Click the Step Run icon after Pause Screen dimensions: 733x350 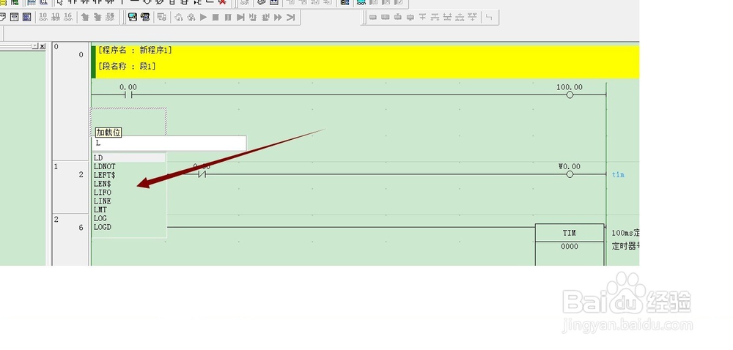pyautogui.click(x=240, y=18)
